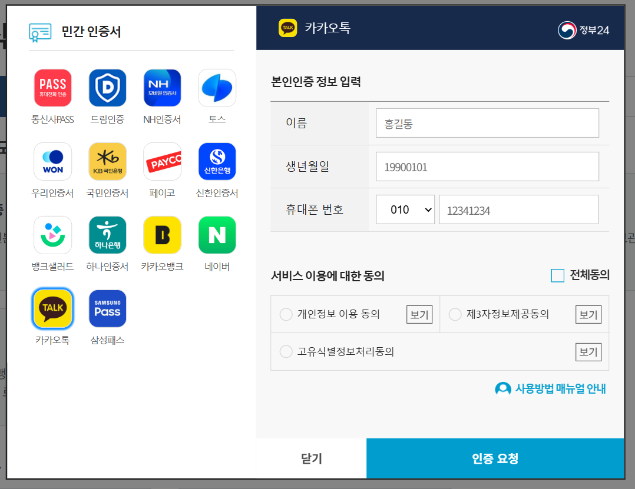Click the 통신사PASS label text
The image size is (635, 489).
(x=52, y=119)
